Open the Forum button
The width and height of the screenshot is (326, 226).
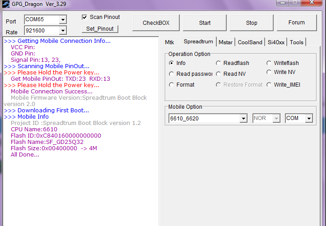(297, 23)
